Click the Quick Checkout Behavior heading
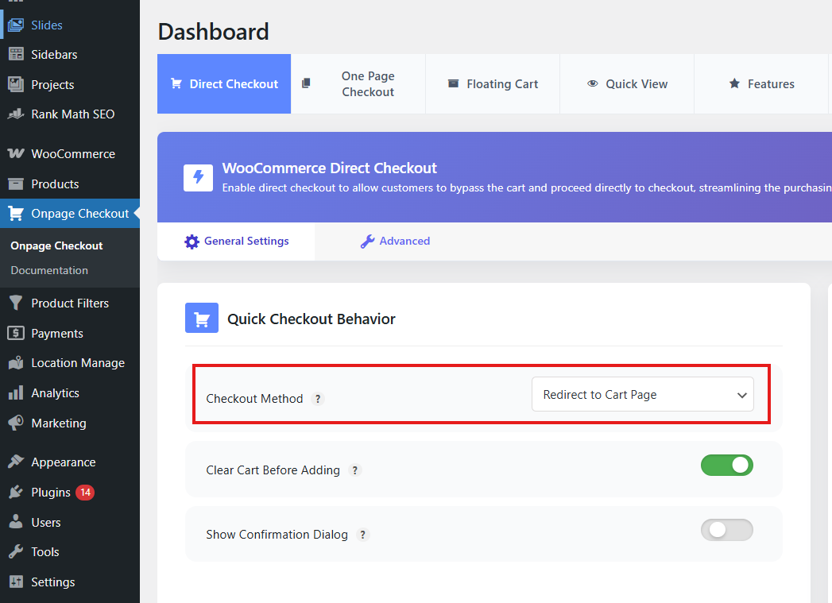Viewport: 832px width, 603px height. coord(312,319)
